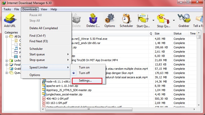
Task: Expand the Finished tree node
Action: click(7, 65)
